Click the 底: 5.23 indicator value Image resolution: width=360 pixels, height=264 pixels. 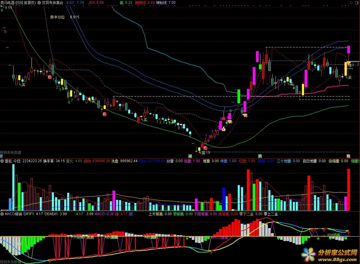click(126, 3)
